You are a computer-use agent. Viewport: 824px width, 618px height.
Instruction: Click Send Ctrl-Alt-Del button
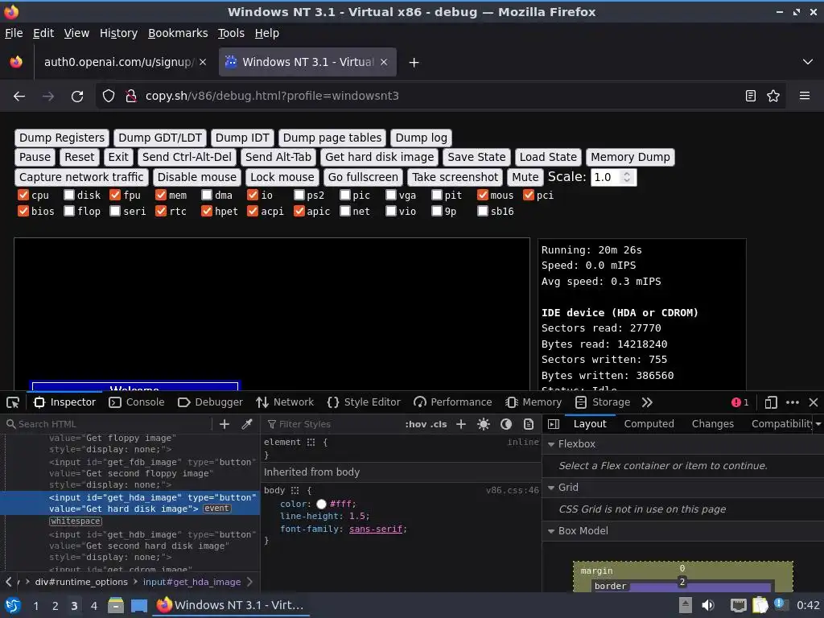click(187, 157)
